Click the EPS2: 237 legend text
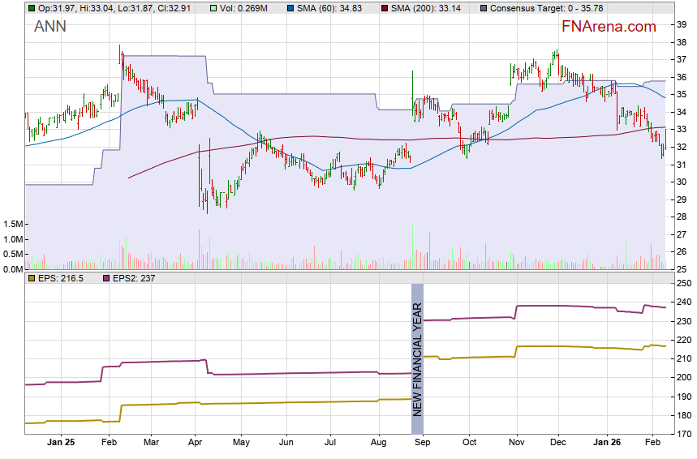697x459 pixels. point(134,278)
